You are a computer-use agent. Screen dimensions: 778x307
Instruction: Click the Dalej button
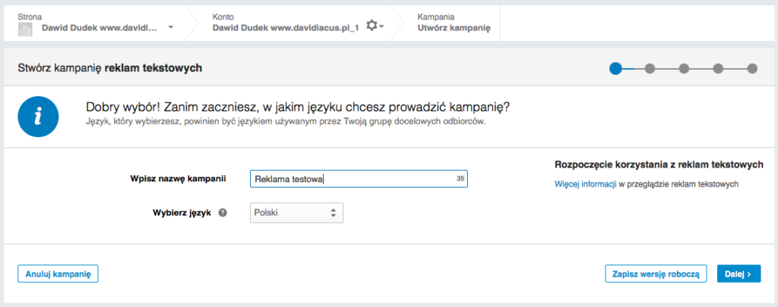click(738, 274)
